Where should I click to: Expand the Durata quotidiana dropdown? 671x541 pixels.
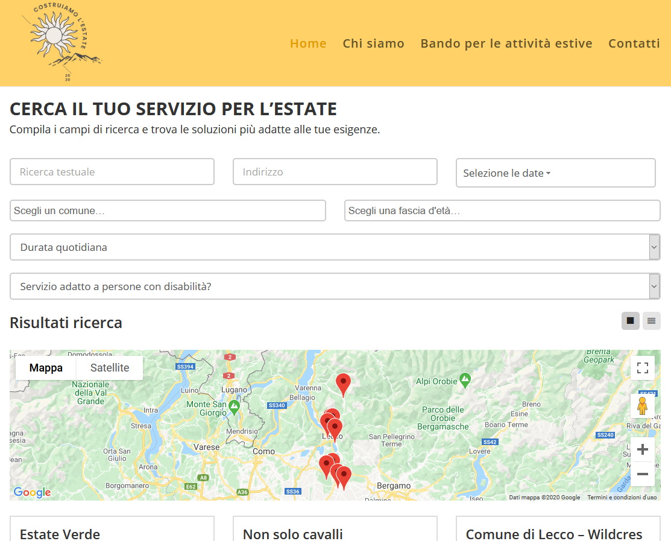click(335, 247)
